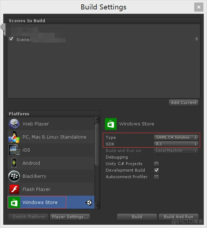This screenshot has width=207, height=228.
Task: Uncheck the Development Build checkbox
Action: (156, 170)
